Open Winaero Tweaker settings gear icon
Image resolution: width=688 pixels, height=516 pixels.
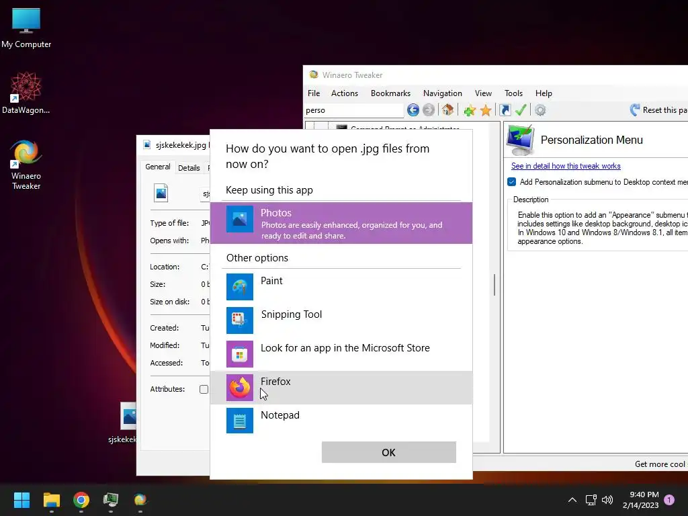coord(540,110)
